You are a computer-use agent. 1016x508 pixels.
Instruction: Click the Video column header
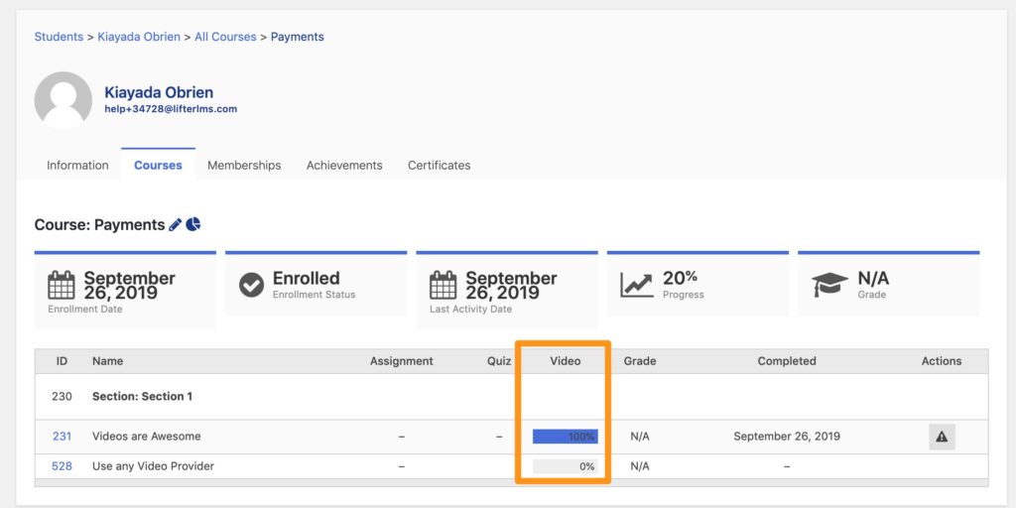(x=565, y=361)
